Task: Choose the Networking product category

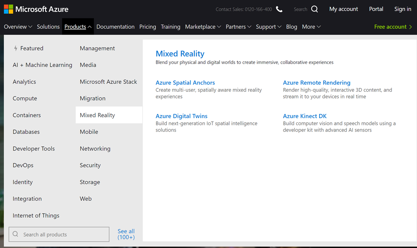Action: coord(95,149)
